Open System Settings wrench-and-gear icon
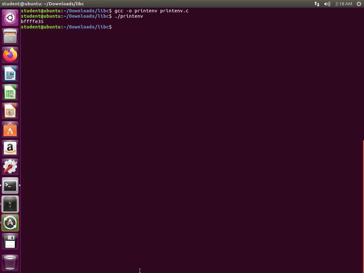Viewport: 364px width, 273px height. coord(10,167)
